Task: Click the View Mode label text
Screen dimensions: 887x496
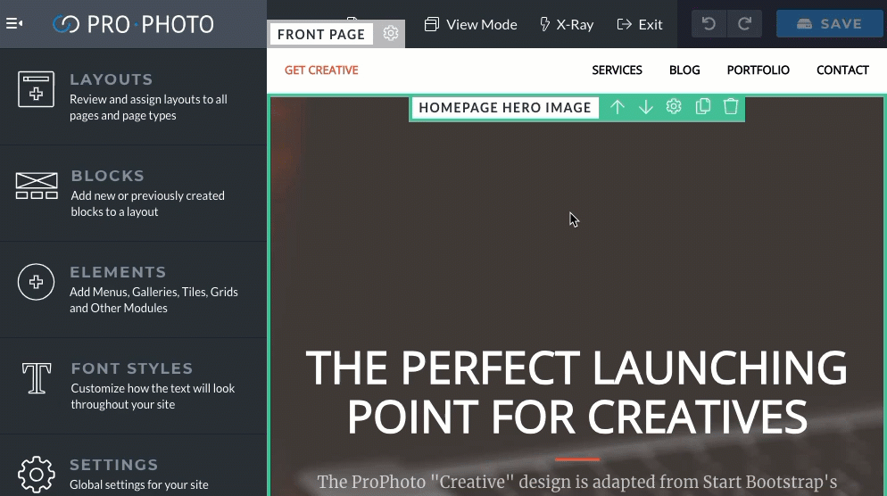Action: (481, 24)
